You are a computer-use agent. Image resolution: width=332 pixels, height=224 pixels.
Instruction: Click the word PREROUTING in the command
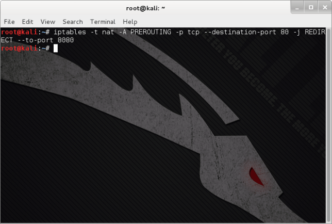click(151, 32)
